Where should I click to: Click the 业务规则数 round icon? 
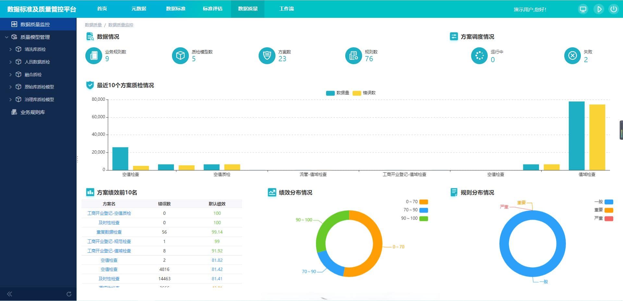93,56
